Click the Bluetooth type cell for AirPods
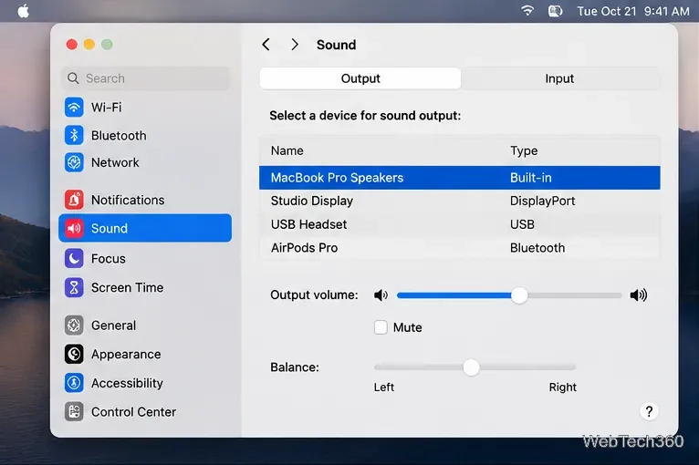This screenshot has height=465, width=699. pyautogui.click(x=537, y=248)
